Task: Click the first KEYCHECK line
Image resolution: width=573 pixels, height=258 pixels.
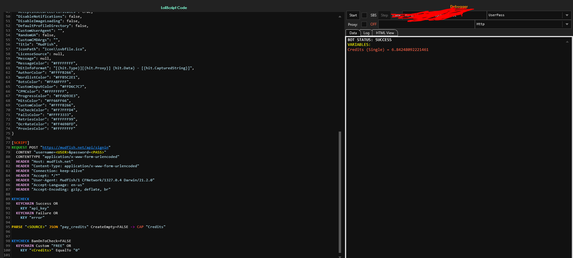Action: [21, 199]
